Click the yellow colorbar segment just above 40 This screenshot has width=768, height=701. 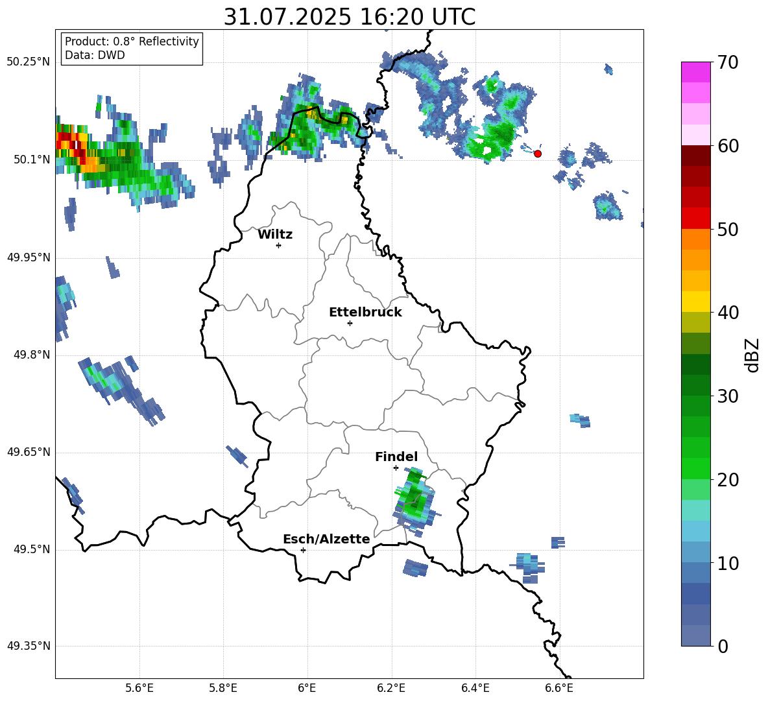pyautogui.click(x=695, y=302)
